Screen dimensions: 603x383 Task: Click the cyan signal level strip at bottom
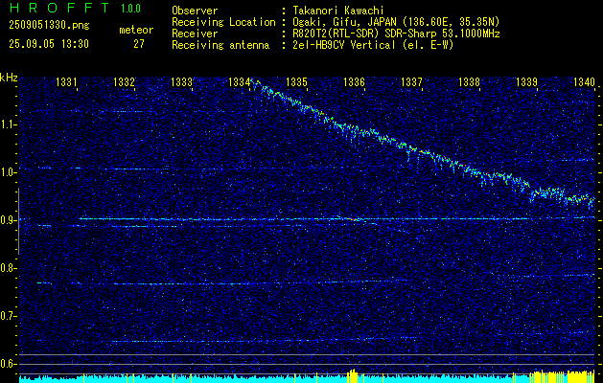[307, 378]
